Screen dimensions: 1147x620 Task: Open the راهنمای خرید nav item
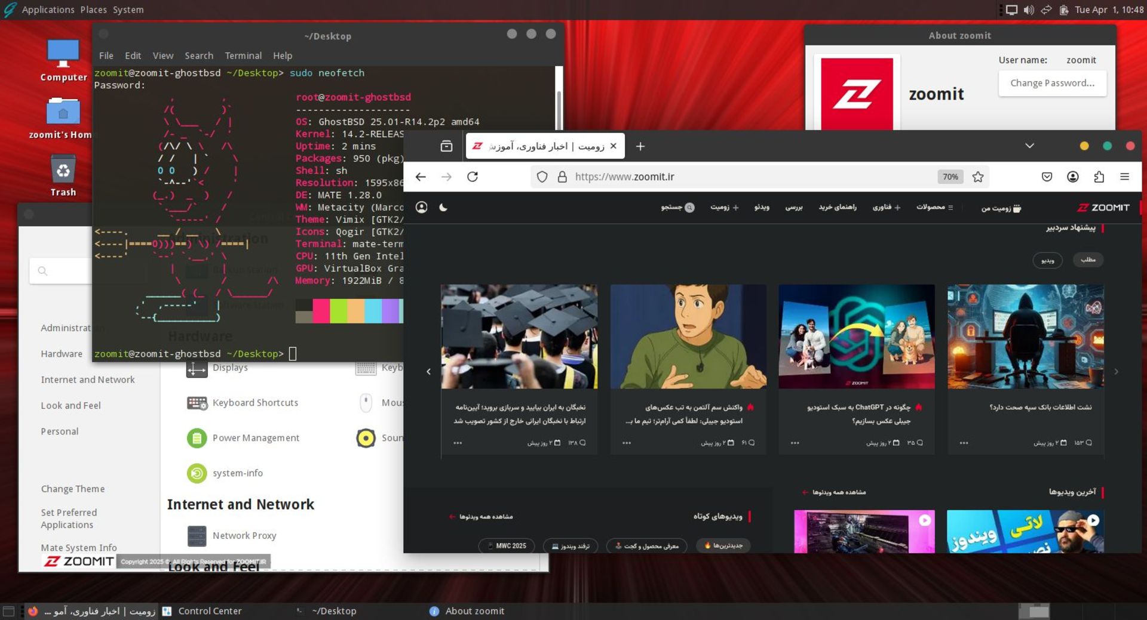(x=837, y=207)
